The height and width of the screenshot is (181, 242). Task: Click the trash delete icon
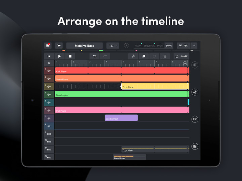[165, 56]
